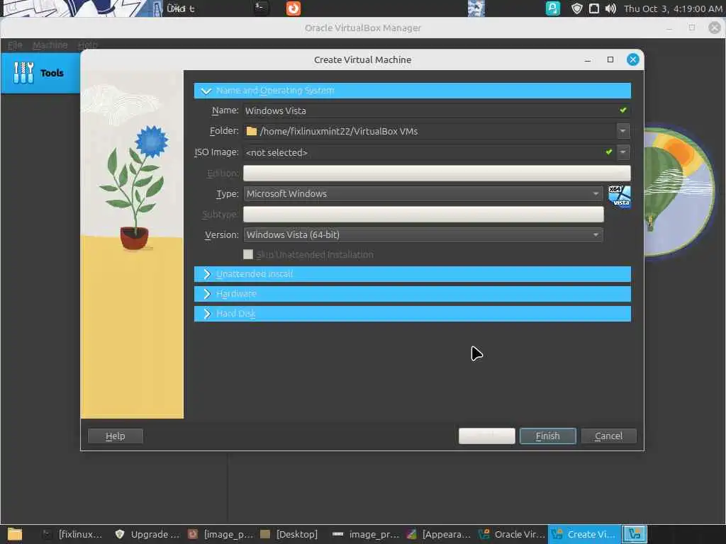The height and width of the screenshot is (544, 726).
Task: Click the disabled Edition combo box
Action: (x=437, y=173)
